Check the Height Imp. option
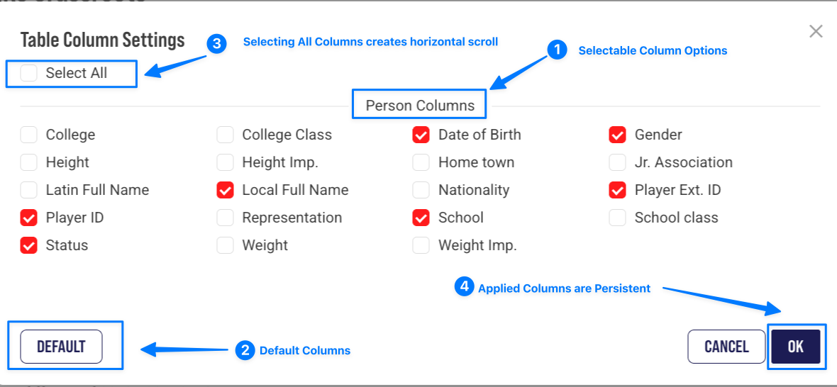 226,162
